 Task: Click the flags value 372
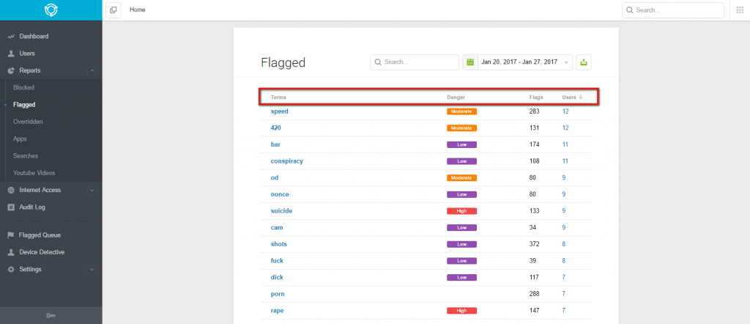point(534,244)
